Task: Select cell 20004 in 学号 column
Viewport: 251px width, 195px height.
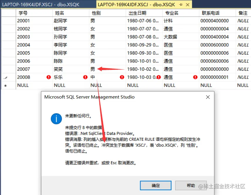Action: click(x=34, y=45)
